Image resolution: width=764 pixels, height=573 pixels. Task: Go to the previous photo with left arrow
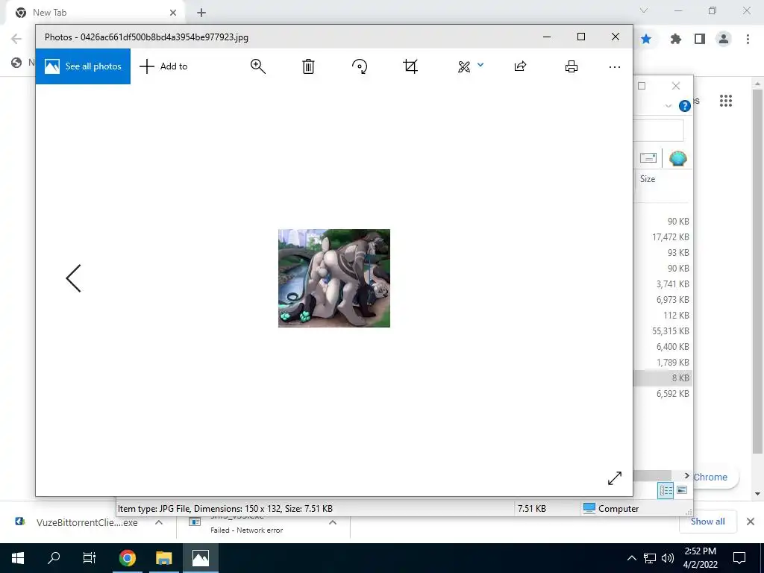pos(74,278)
